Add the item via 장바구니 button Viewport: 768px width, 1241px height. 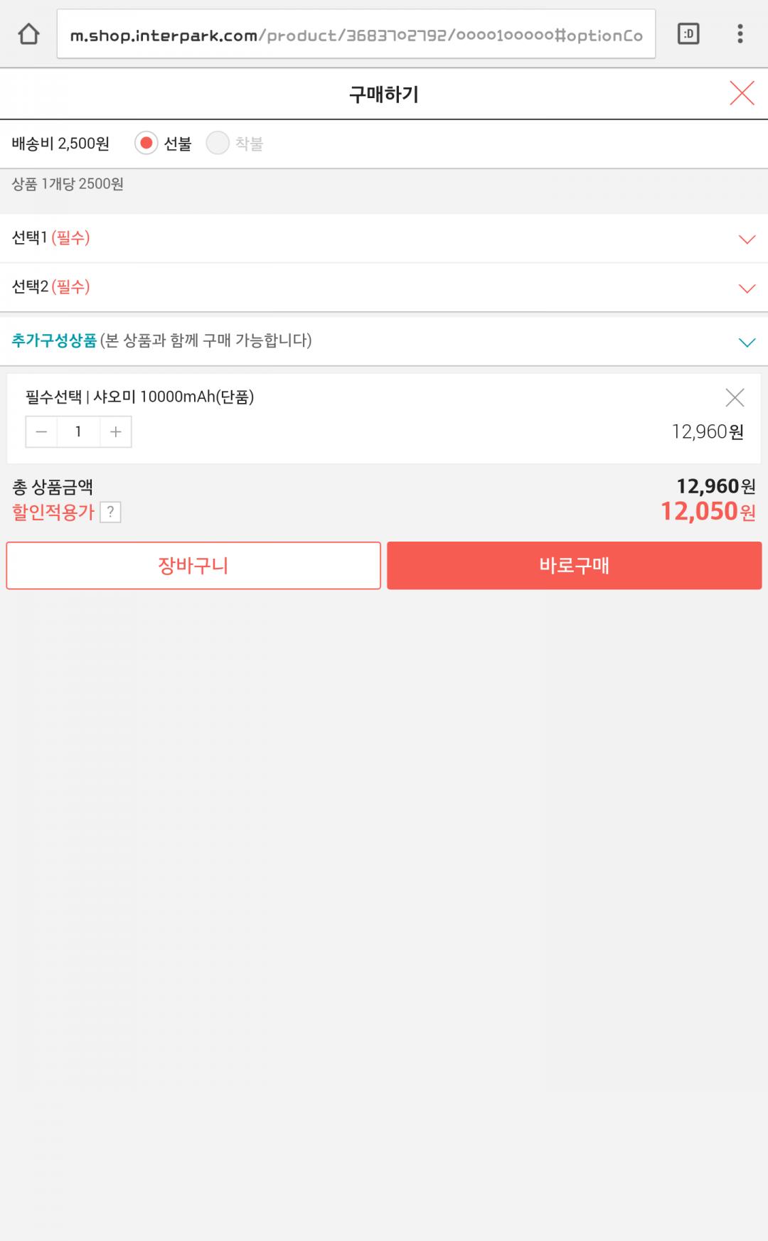[193, 566]
